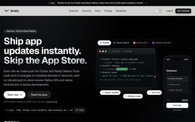Screen dimensions: 195x122
Task: Click the 'Now live · Flutter & React Native' pill
Action: pyautogui.click(x=20, y=31)
